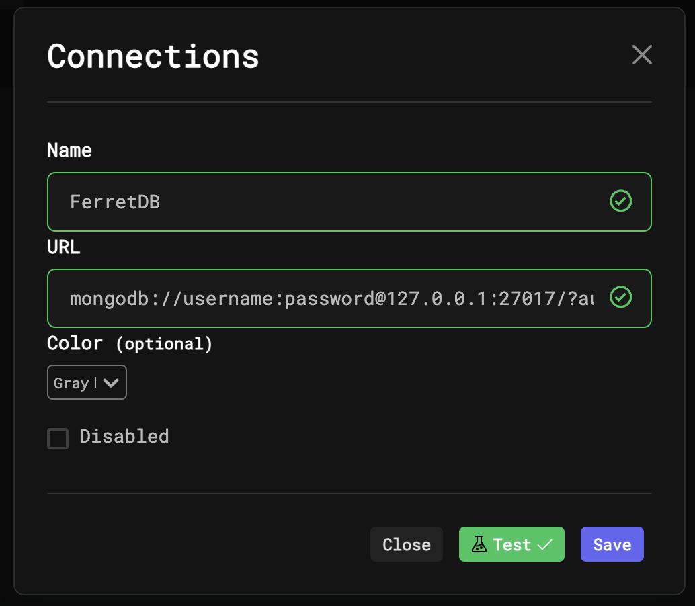This screenshot has height=606, width=695.
Task: Click the flask icon on the Test button
Action: [x=479, y=544]
